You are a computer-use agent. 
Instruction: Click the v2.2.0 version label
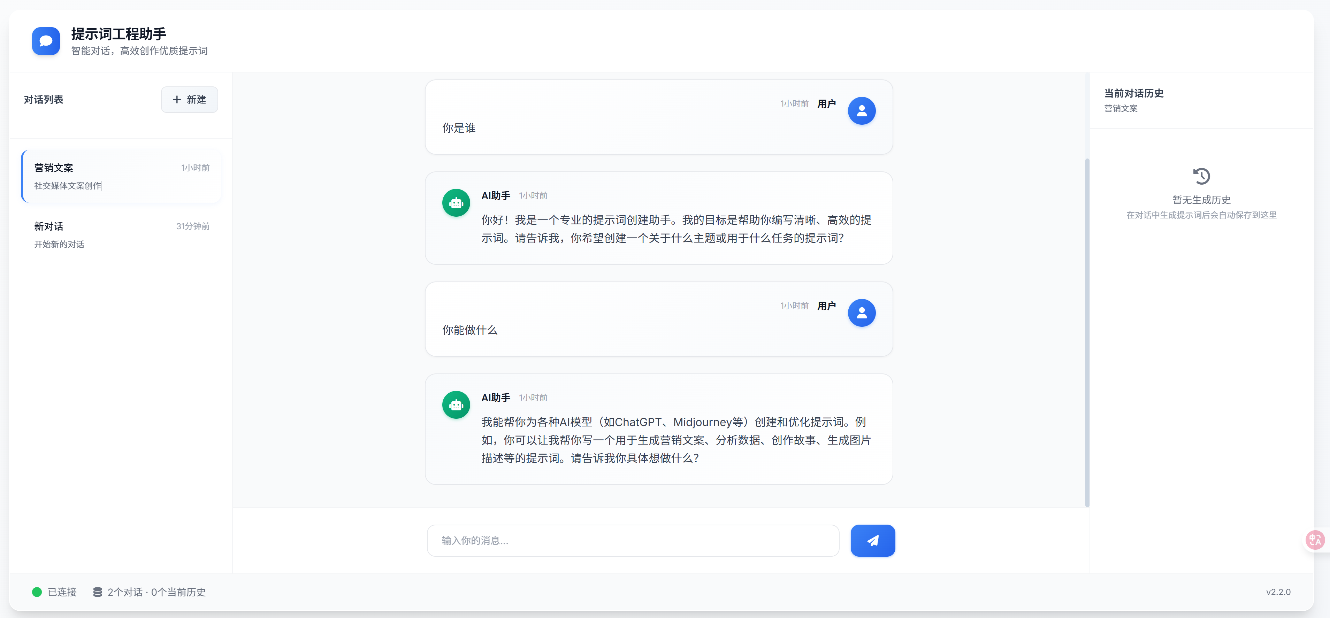pyautogui.click(x=1278, y=592)
